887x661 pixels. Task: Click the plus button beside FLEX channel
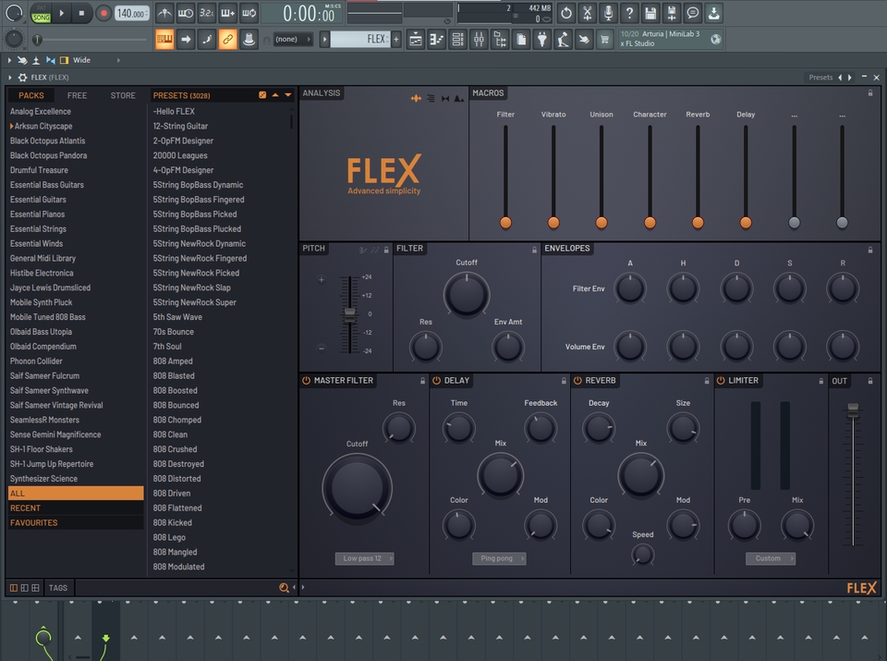coord(396,39)
